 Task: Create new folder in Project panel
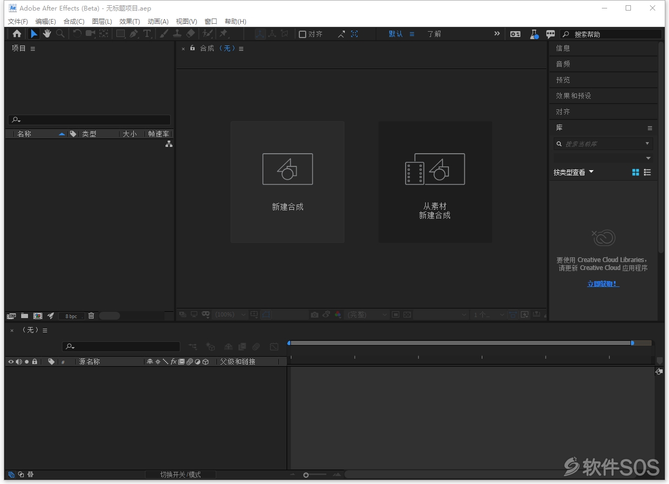pos(24,315)
